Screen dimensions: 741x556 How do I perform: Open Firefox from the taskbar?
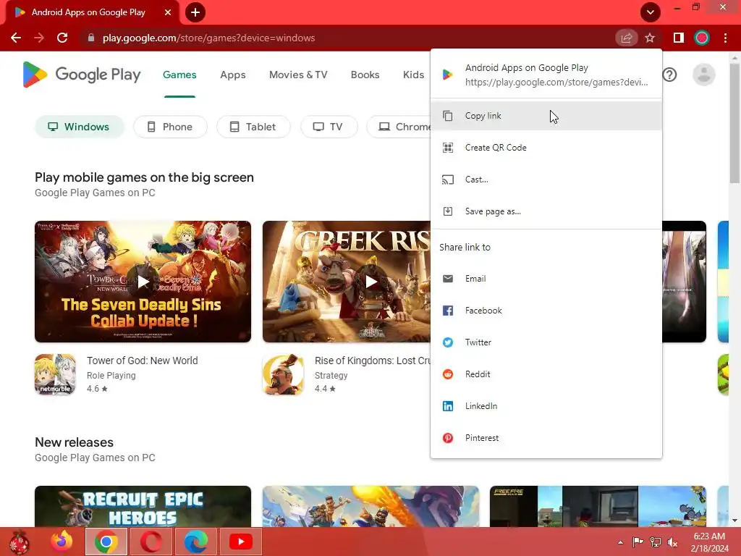coord(62,542)
